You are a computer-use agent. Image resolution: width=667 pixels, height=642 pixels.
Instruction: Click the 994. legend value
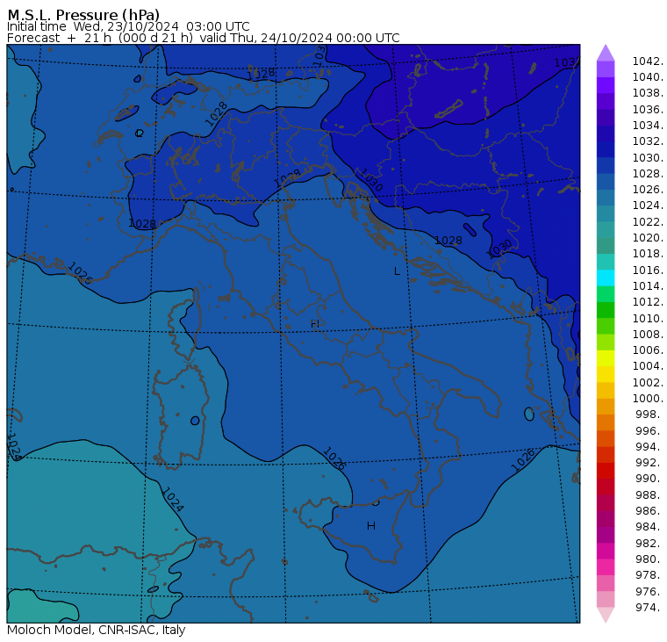tap(649, 447)
